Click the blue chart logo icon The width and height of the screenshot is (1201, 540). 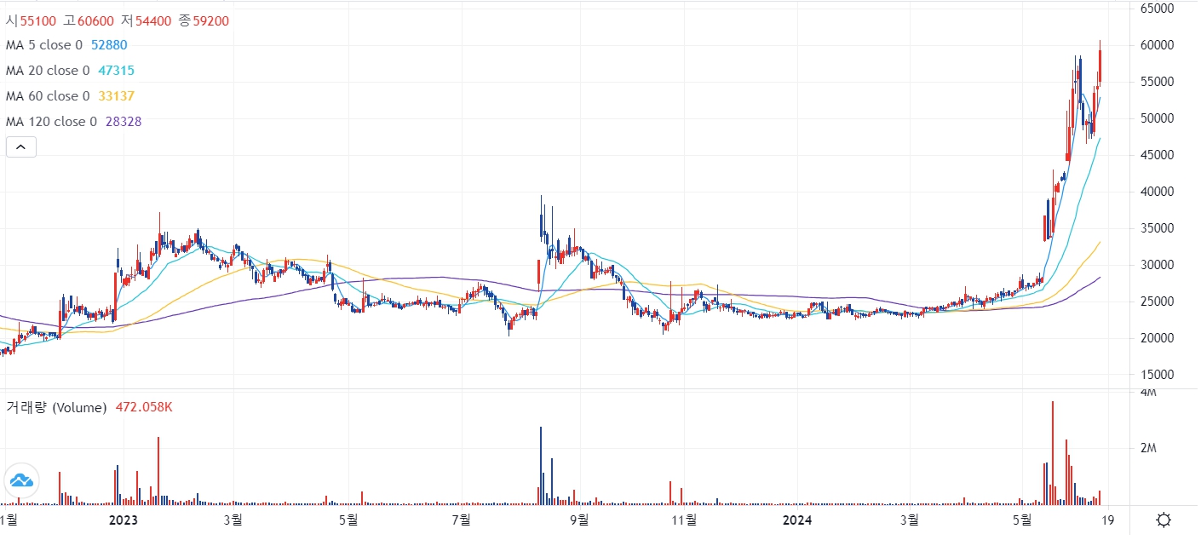(21, 480)
